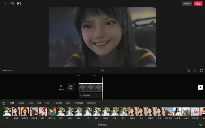Open the help question mark icon
Screen dimensions: 205x128
(12, 3)
